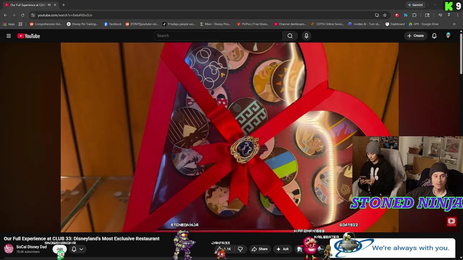Reload the current page
Viewport: 463px width, 260px height.
[x=22, y=15]
